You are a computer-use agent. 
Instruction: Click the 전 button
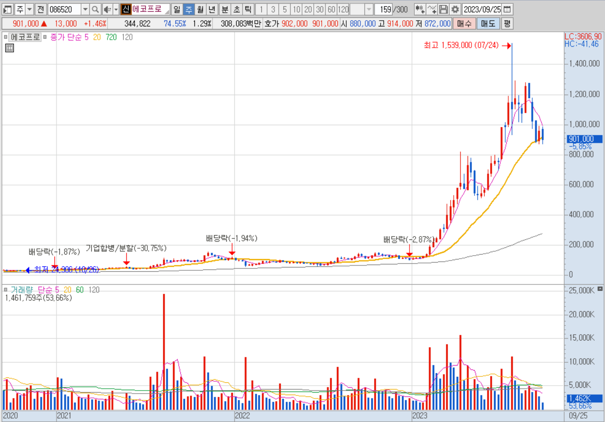[x=41, y=9]
